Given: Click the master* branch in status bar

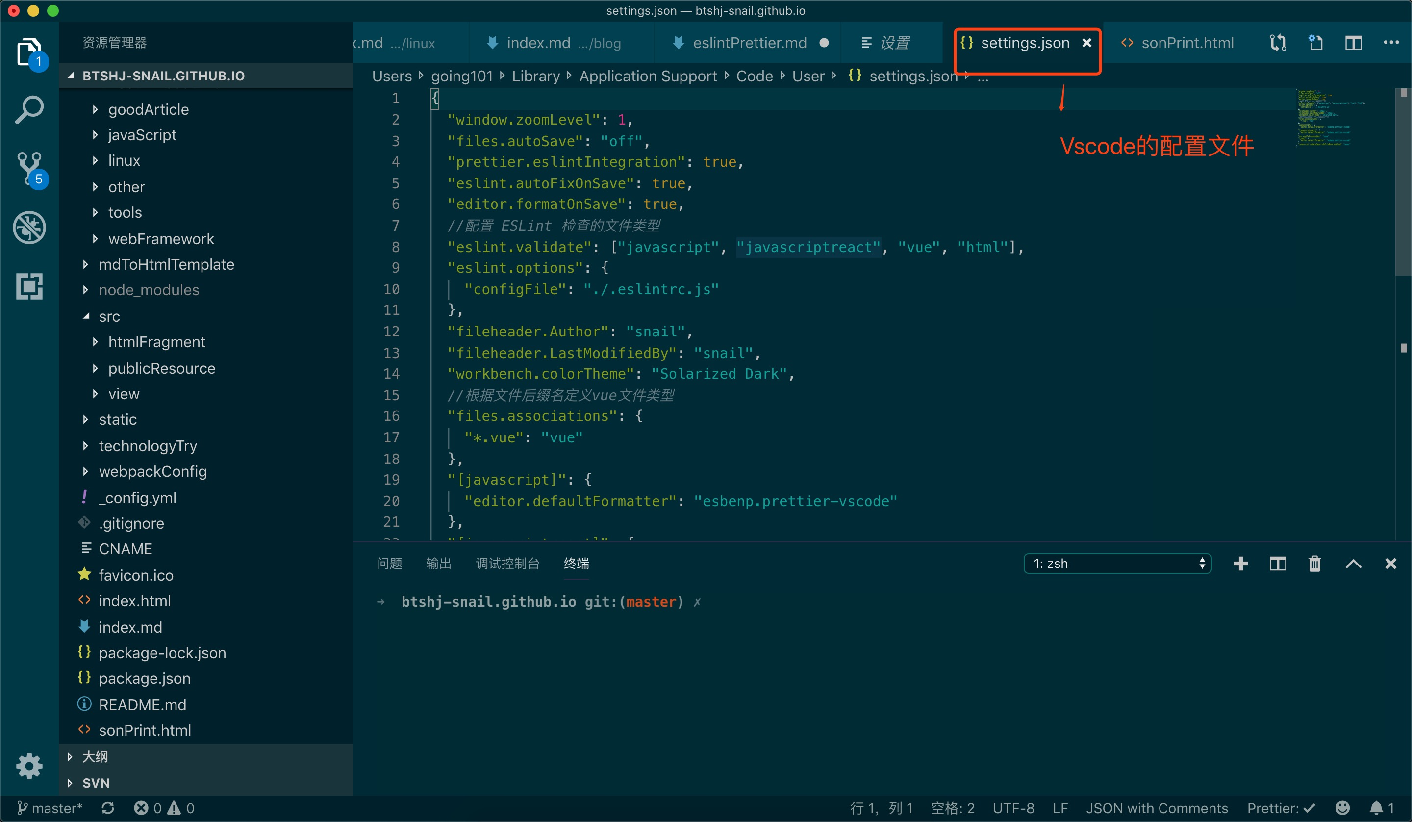Looking at the screenshot, I should coord(50,808).
